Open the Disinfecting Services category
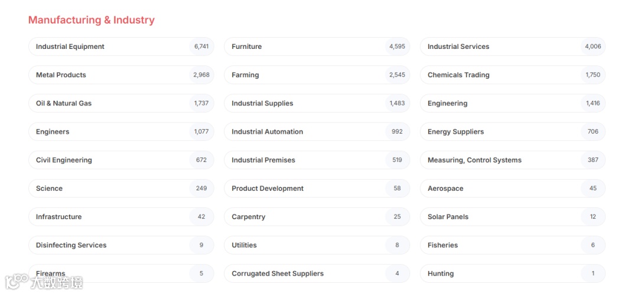 [x=71, y=245]
